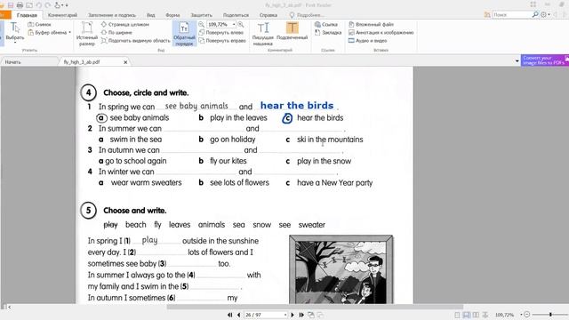Screen dimensions: 569x320
Task: Click Истинный размер actual size button
Action: tap(87, 34)
